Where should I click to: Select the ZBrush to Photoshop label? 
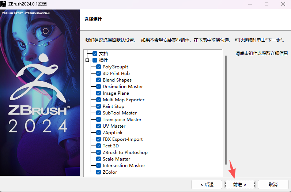click(125, 153)
